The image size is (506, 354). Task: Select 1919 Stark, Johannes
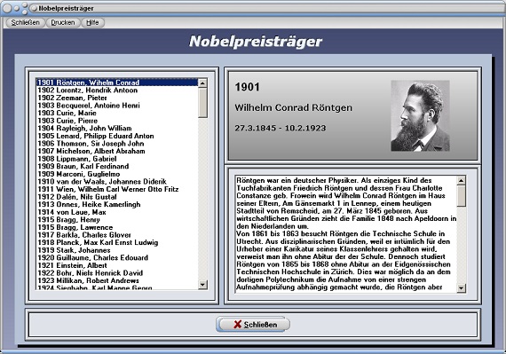[117, 250]
